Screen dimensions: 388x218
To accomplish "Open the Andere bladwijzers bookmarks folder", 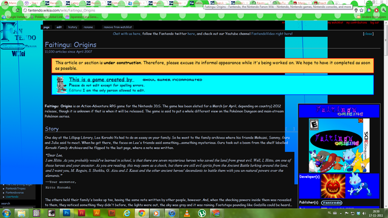I will [x=371, y=17].
